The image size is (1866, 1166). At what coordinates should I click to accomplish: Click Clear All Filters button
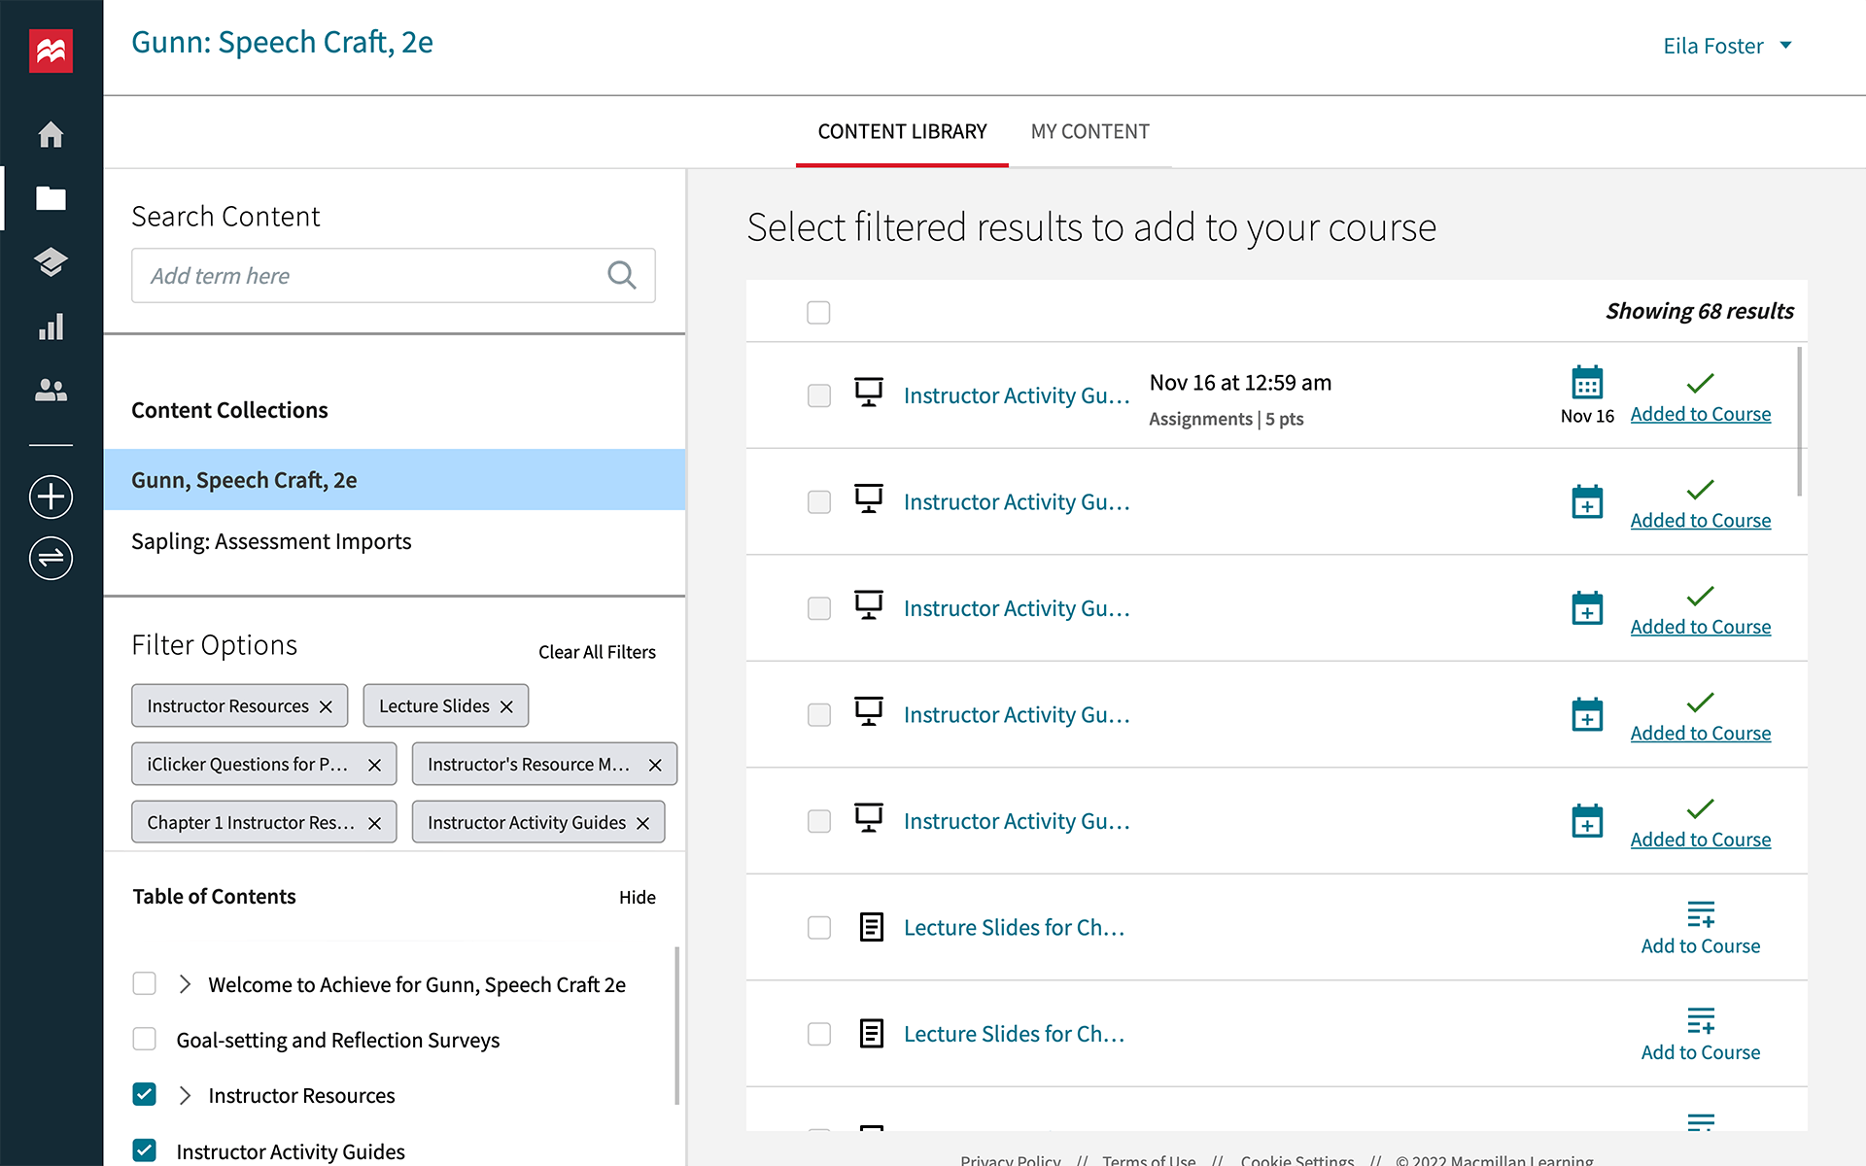click(x=597, y=652)
